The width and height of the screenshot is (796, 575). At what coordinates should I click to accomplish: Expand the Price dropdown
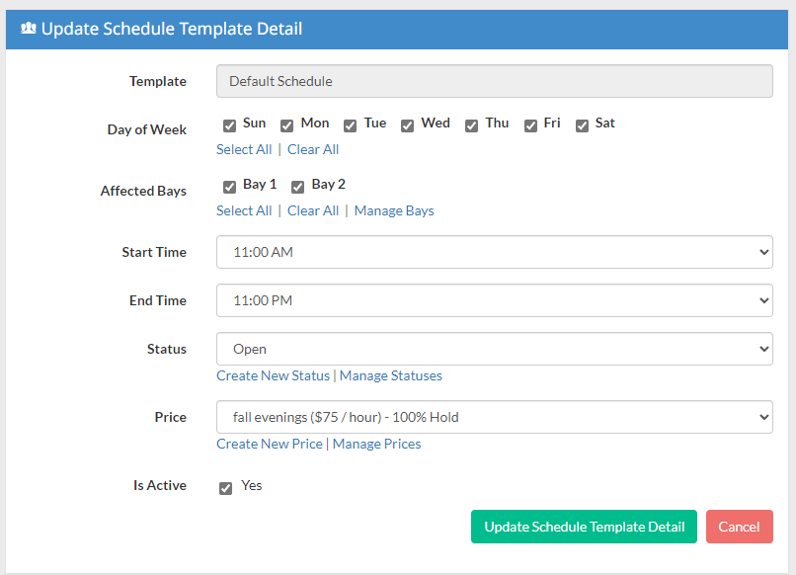(495, 417)
